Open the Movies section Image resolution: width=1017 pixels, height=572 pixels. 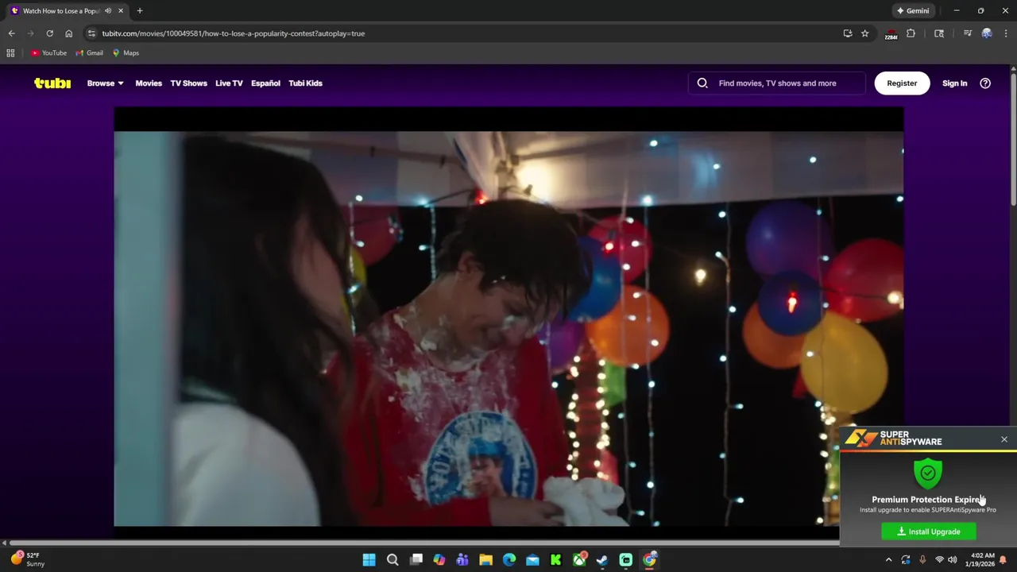[x=149, y=83]
